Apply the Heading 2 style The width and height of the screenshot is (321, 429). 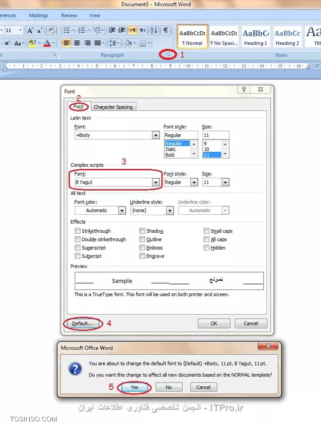click(x=287, y=37)
